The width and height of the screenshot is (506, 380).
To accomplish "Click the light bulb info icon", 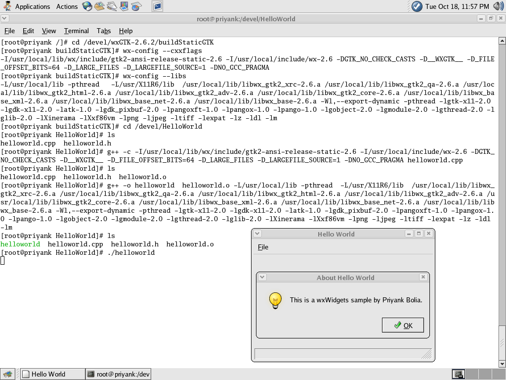I will click(x=275, y=300).
